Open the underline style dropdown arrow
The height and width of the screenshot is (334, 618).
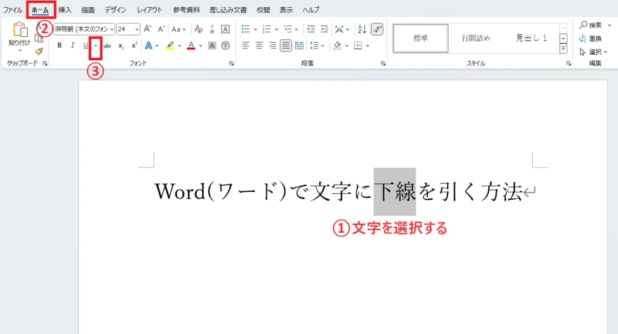[x=95, y=46]
